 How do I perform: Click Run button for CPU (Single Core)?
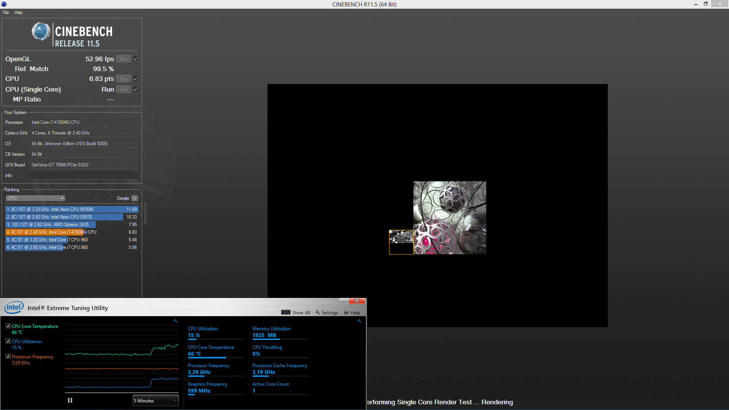pyautogui.click(x=123, y=89)
